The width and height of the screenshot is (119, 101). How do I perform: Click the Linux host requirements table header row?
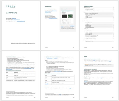pyautogui.click(x=21, y=72)
